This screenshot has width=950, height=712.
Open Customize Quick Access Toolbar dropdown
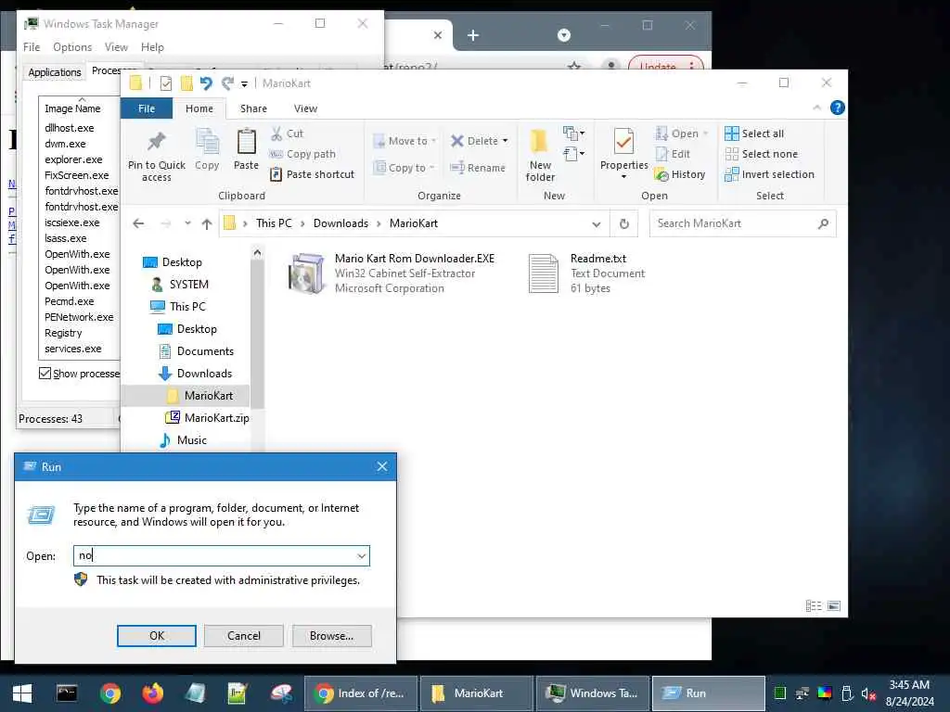[244, 83]
